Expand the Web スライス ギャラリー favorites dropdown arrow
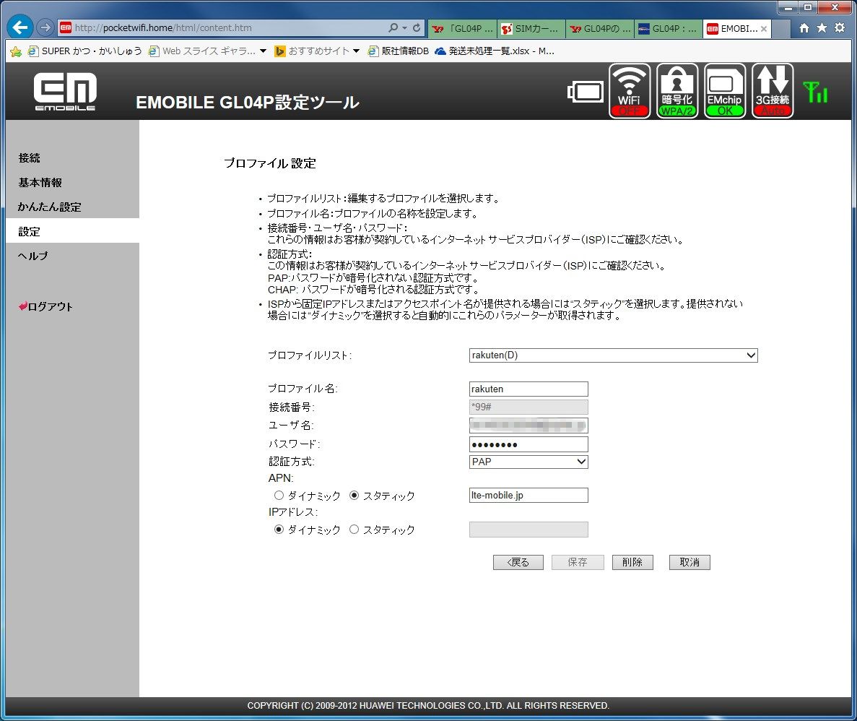 coord(263,51)
